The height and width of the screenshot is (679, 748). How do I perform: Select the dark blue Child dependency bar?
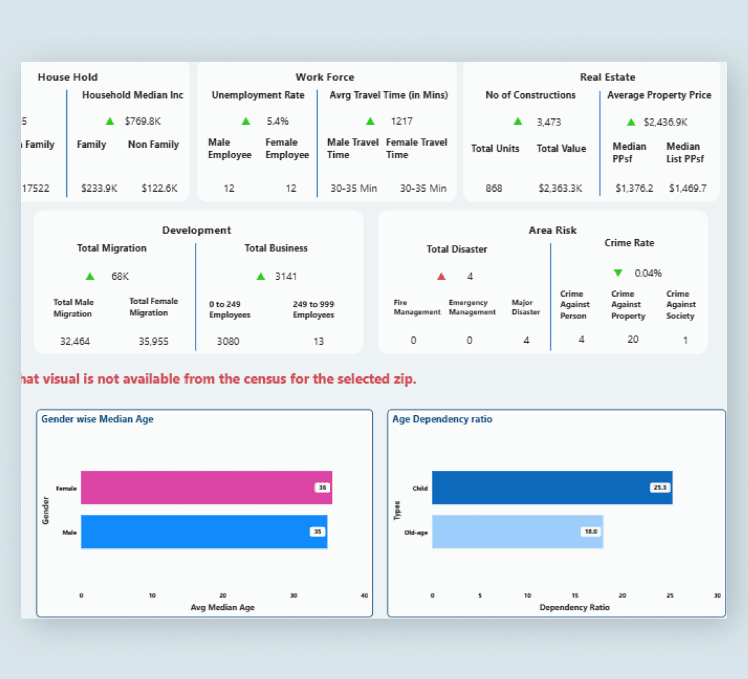click(x=552, y=487)
